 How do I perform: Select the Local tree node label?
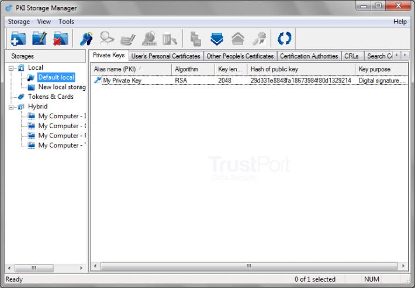(x=36, y=67)
